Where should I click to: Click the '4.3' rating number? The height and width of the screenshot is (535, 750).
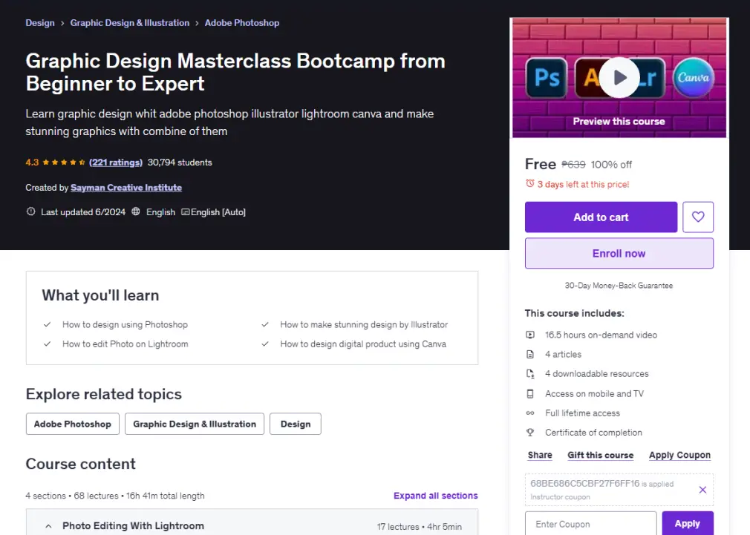(32, 163)
